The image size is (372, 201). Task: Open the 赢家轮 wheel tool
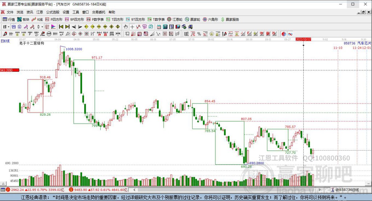pos(193,20)
